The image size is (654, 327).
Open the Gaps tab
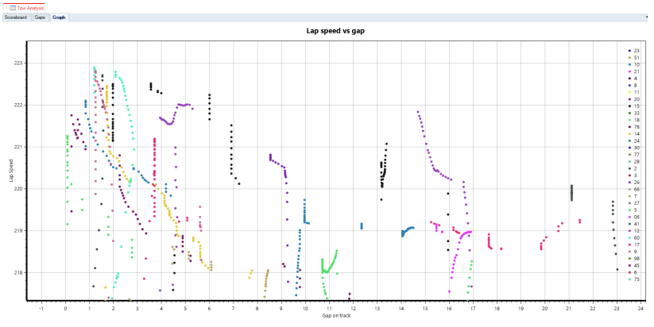click(40, 17)
